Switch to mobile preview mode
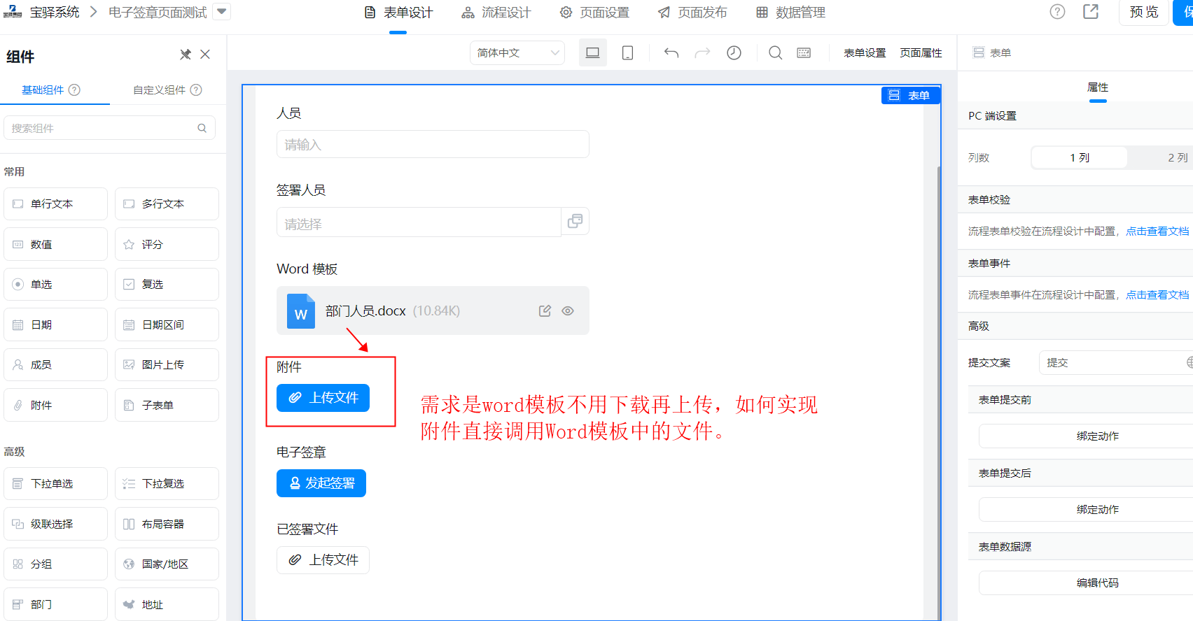The width and height of the screenshot is (1193, 621). [x=628, y=52]
